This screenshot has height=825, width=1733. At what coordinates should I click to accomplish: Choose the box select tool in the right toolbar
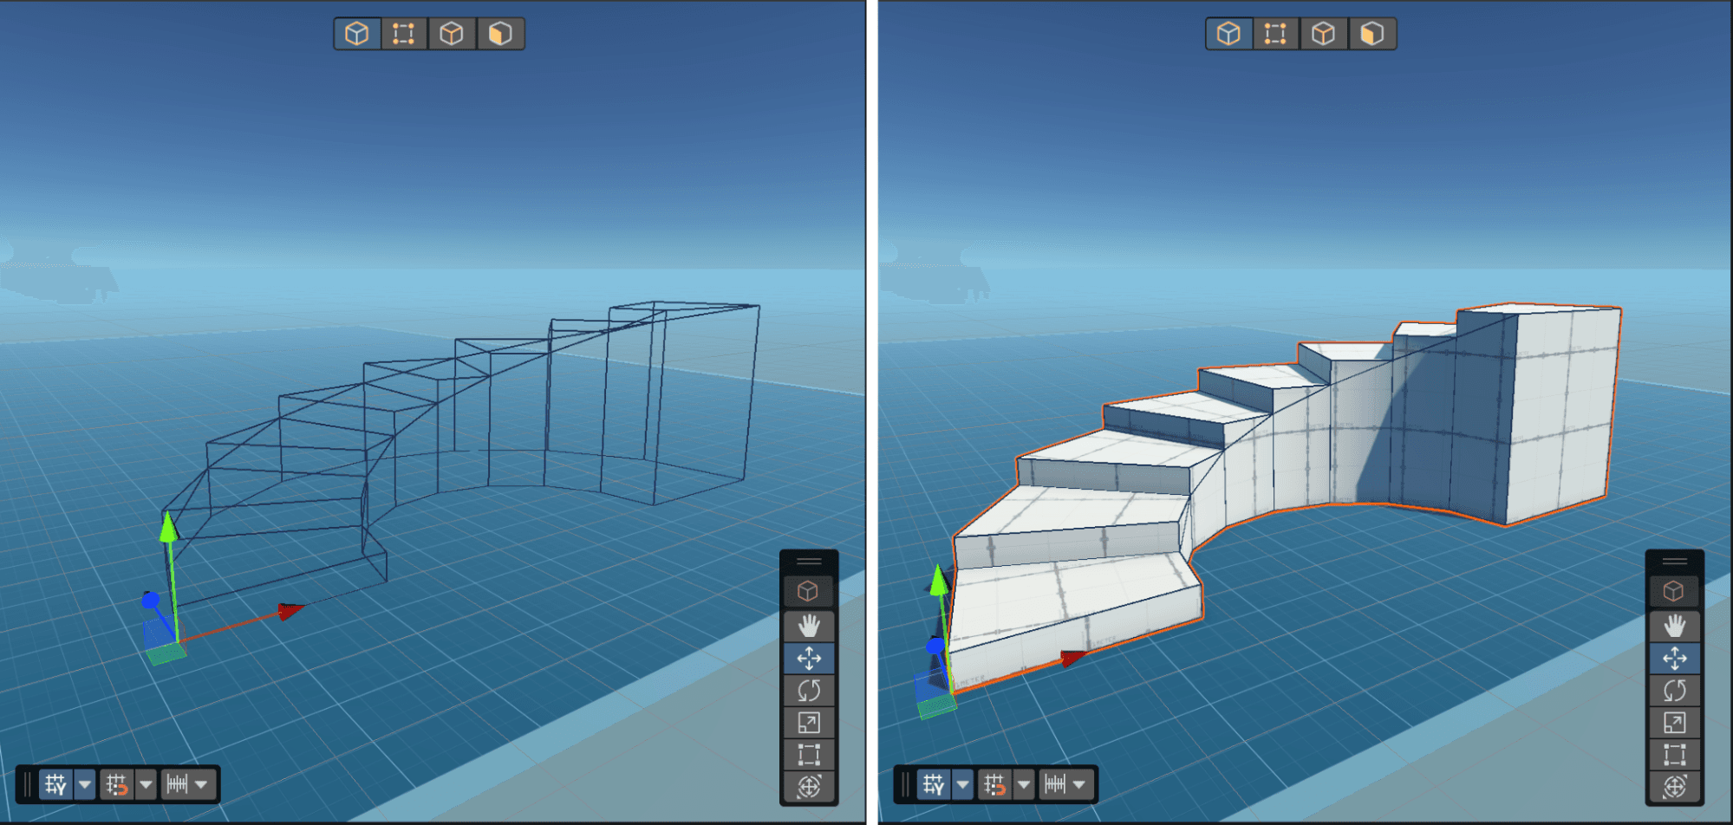pos(1674,755)
